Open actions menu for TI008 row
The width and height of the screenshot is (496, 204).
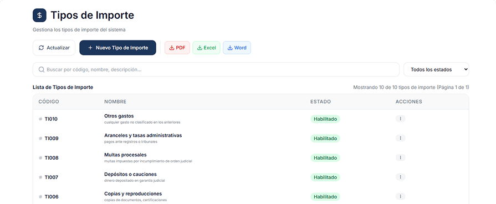[400, 157]
